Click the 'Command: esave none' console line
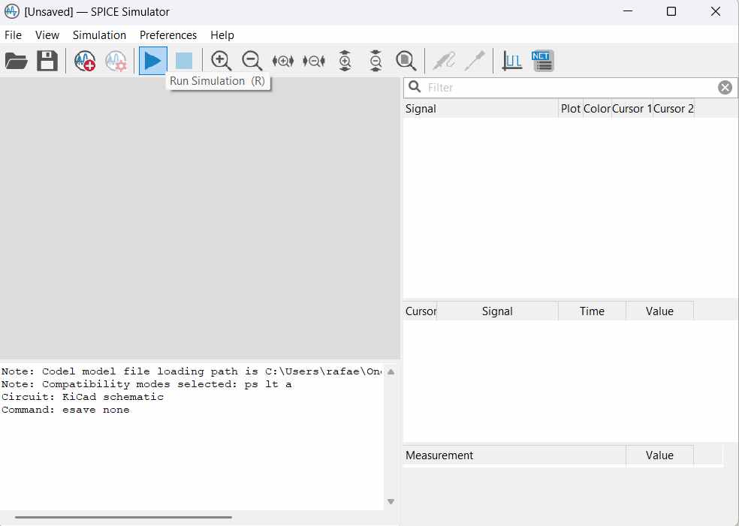Image resolution: width=739 pixels, height=526 pixels. [65, 410]
